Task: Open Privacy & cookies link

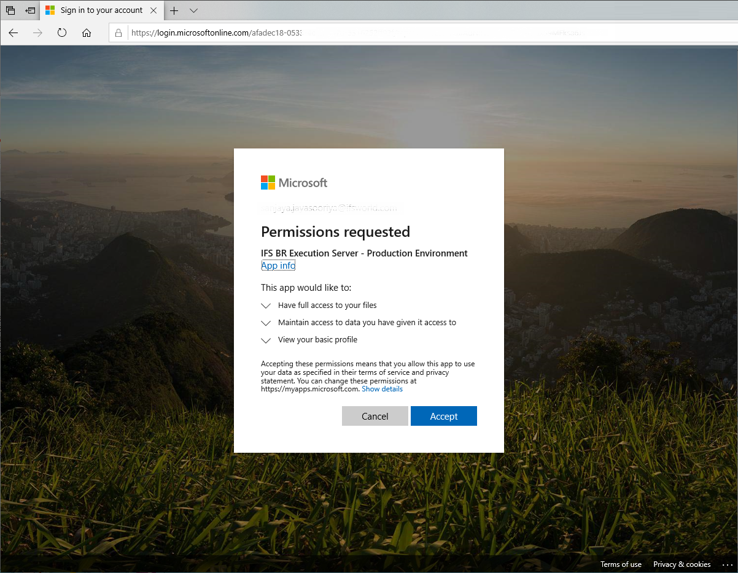Action: coord(682,564)
